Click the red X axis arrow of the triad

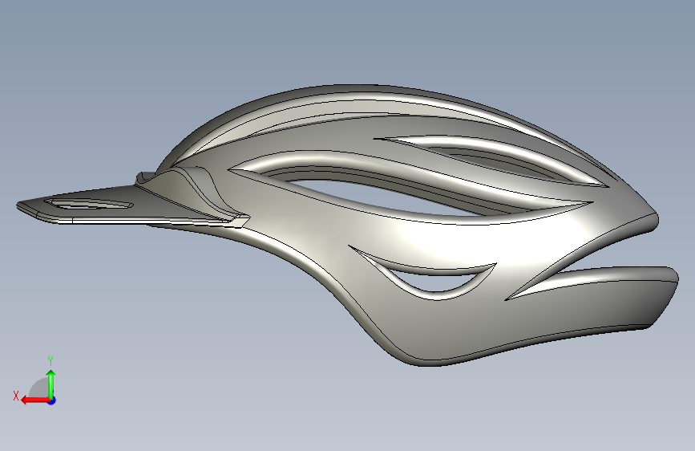[35, 400]
